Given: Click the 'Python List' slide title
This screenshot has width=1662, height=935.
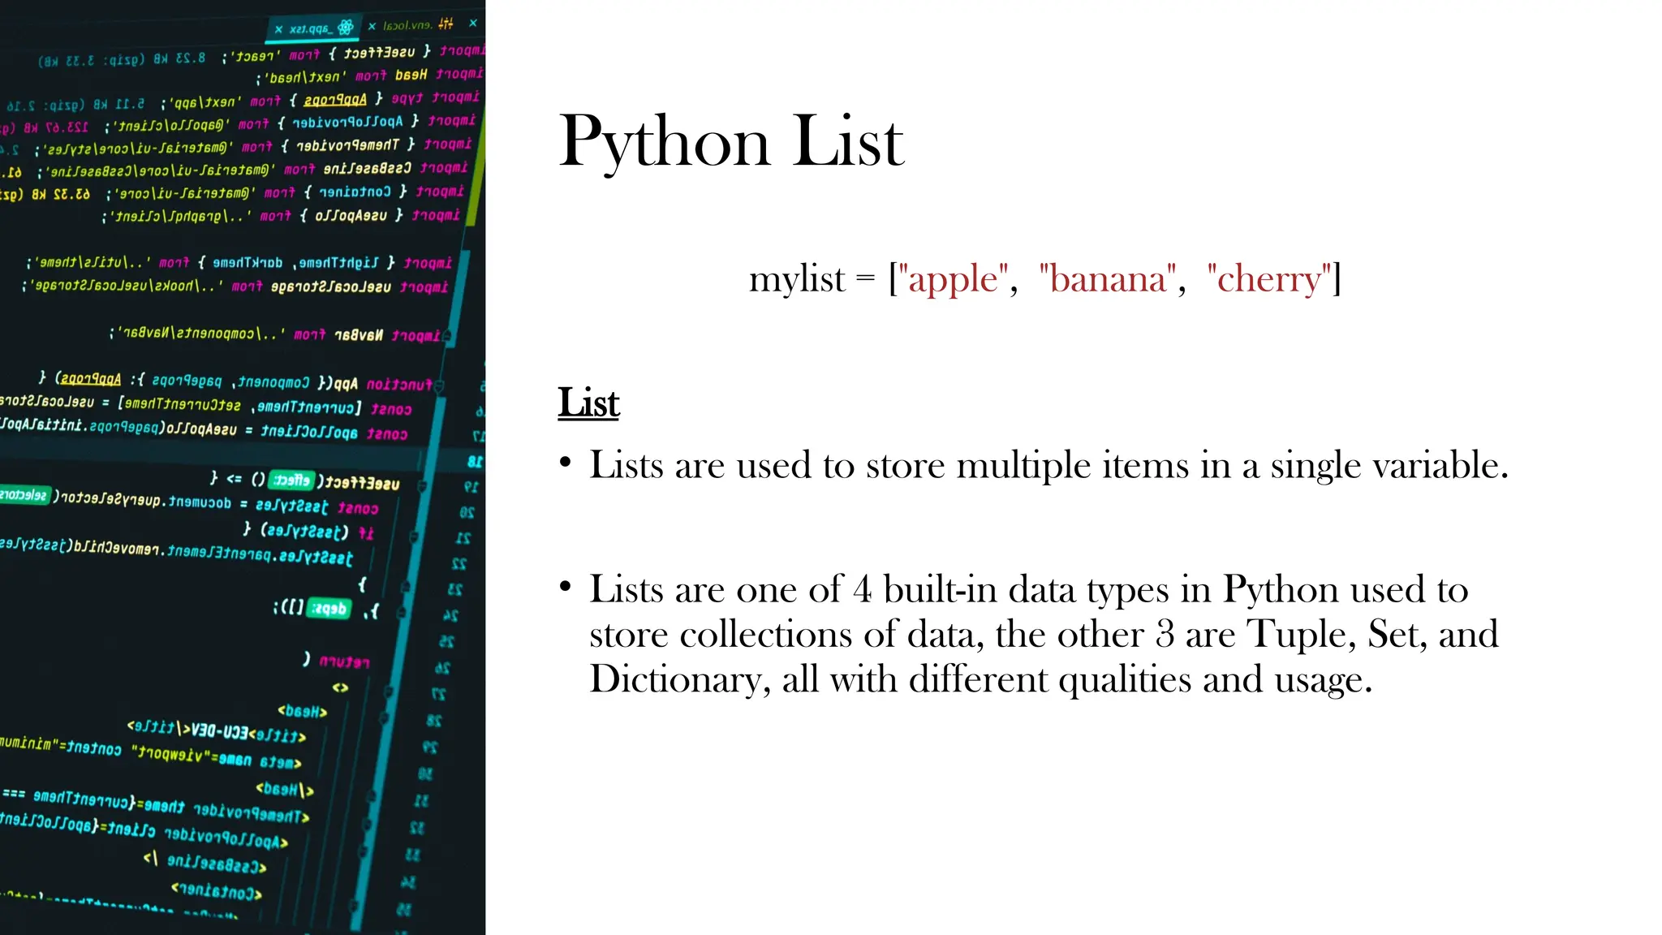Looking at the screenshot, I should pos(730,142).
